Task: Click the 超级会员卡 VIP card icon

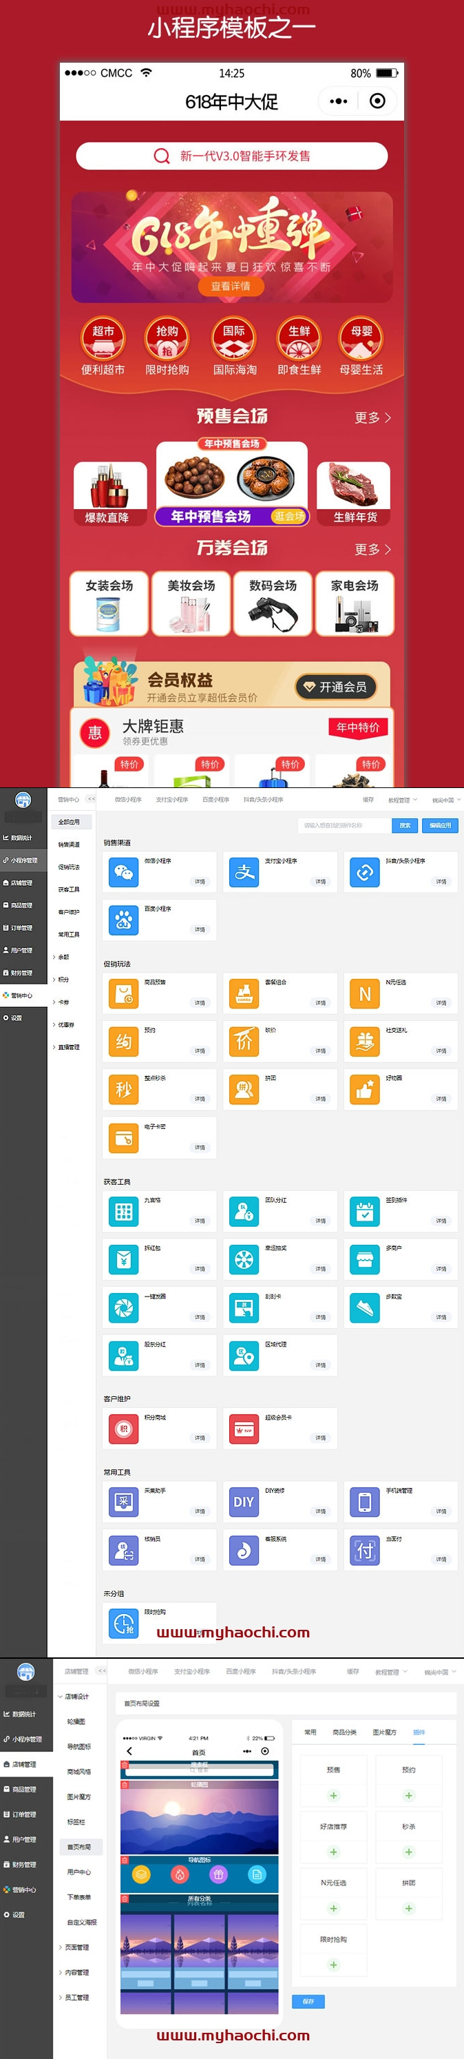Action: coord(244,1429)
